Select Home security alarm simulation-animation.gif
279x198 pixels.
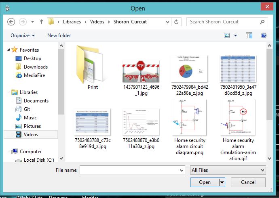(238, 130)
